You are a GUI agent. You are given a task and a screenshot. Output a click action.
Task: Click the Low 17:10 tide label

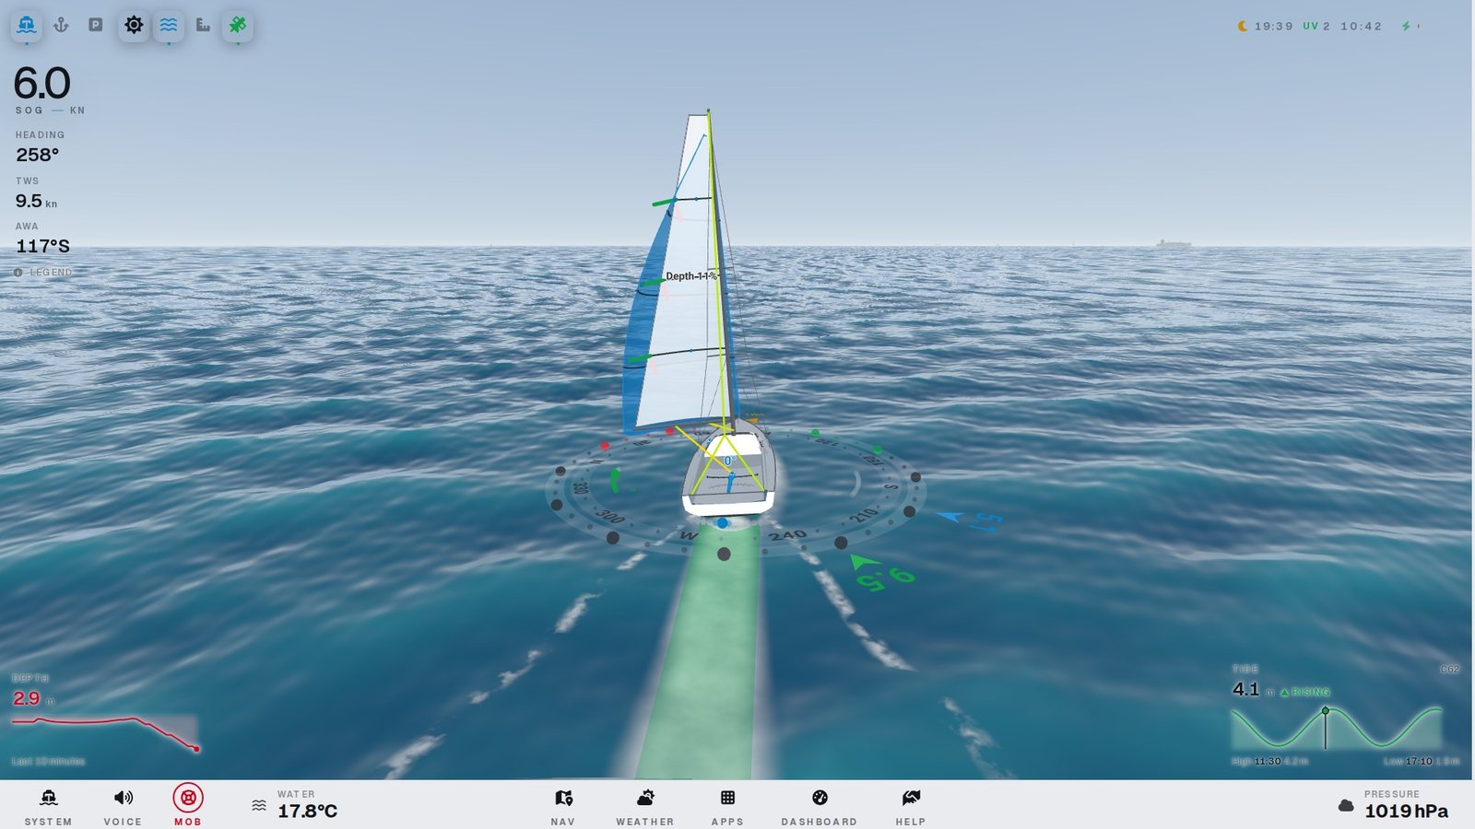(x=1422, y=762)
